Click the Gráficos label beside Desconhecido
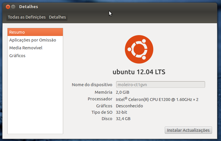 coord(104,106)
